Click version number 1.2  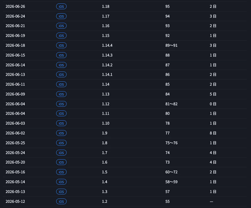(105, 202)
